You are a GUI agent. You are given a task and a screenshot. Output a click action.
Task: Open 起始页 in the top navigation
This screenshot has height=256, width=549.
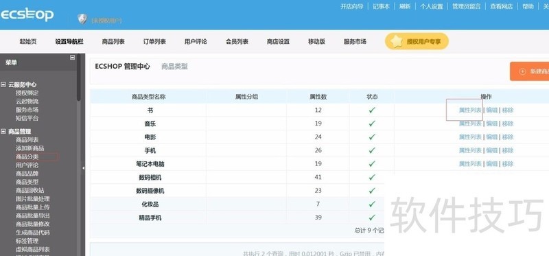pyautogui.click(x=28, y=41)
